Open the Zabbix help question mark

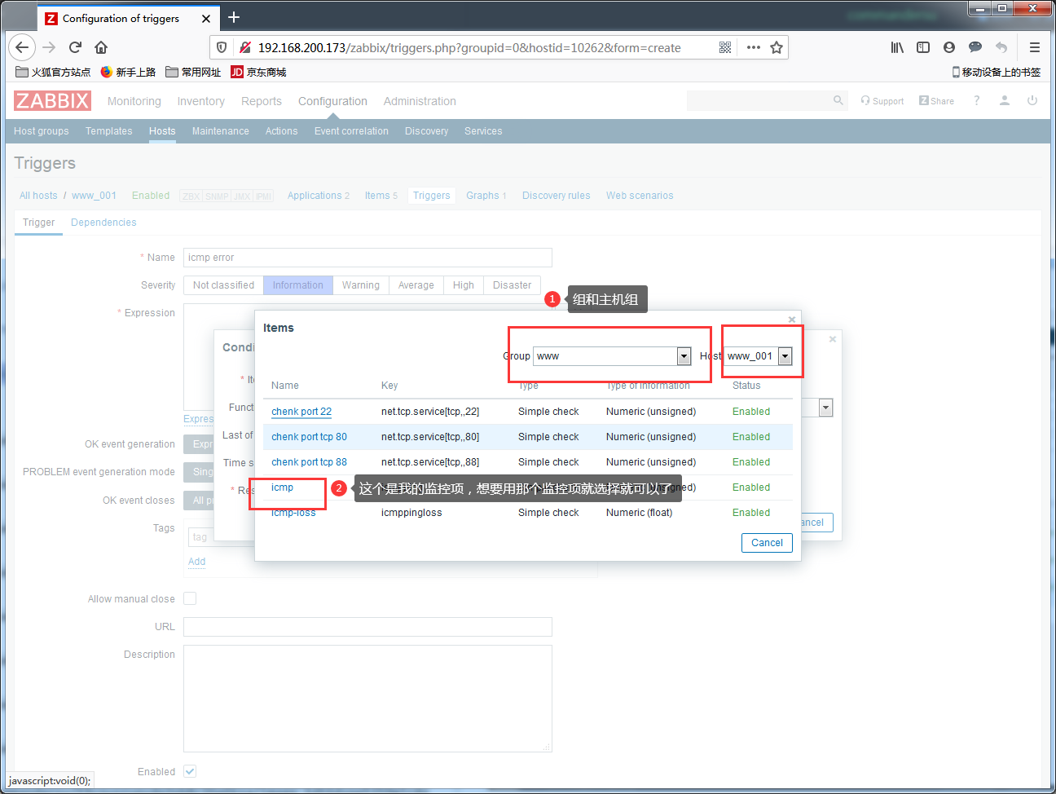tap(976, 100)
